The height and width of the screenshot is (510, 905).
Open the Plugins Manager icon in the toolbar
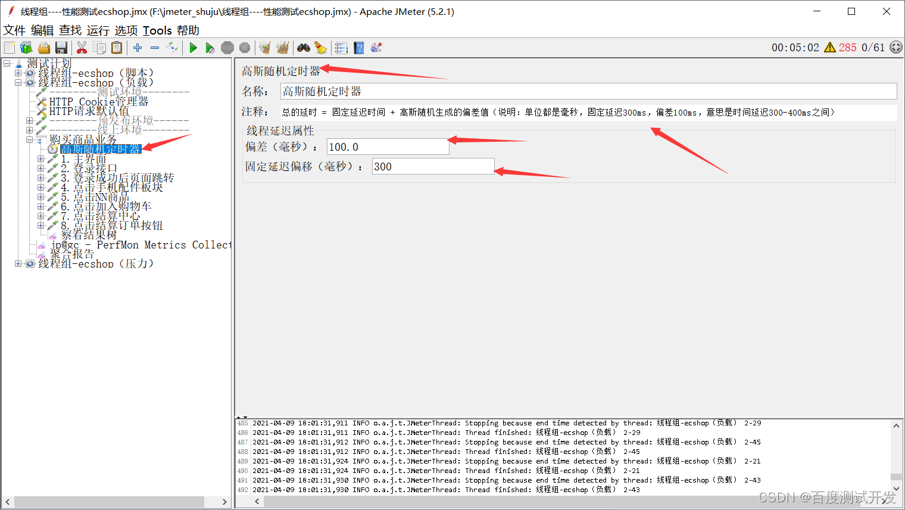pos(376,48)
